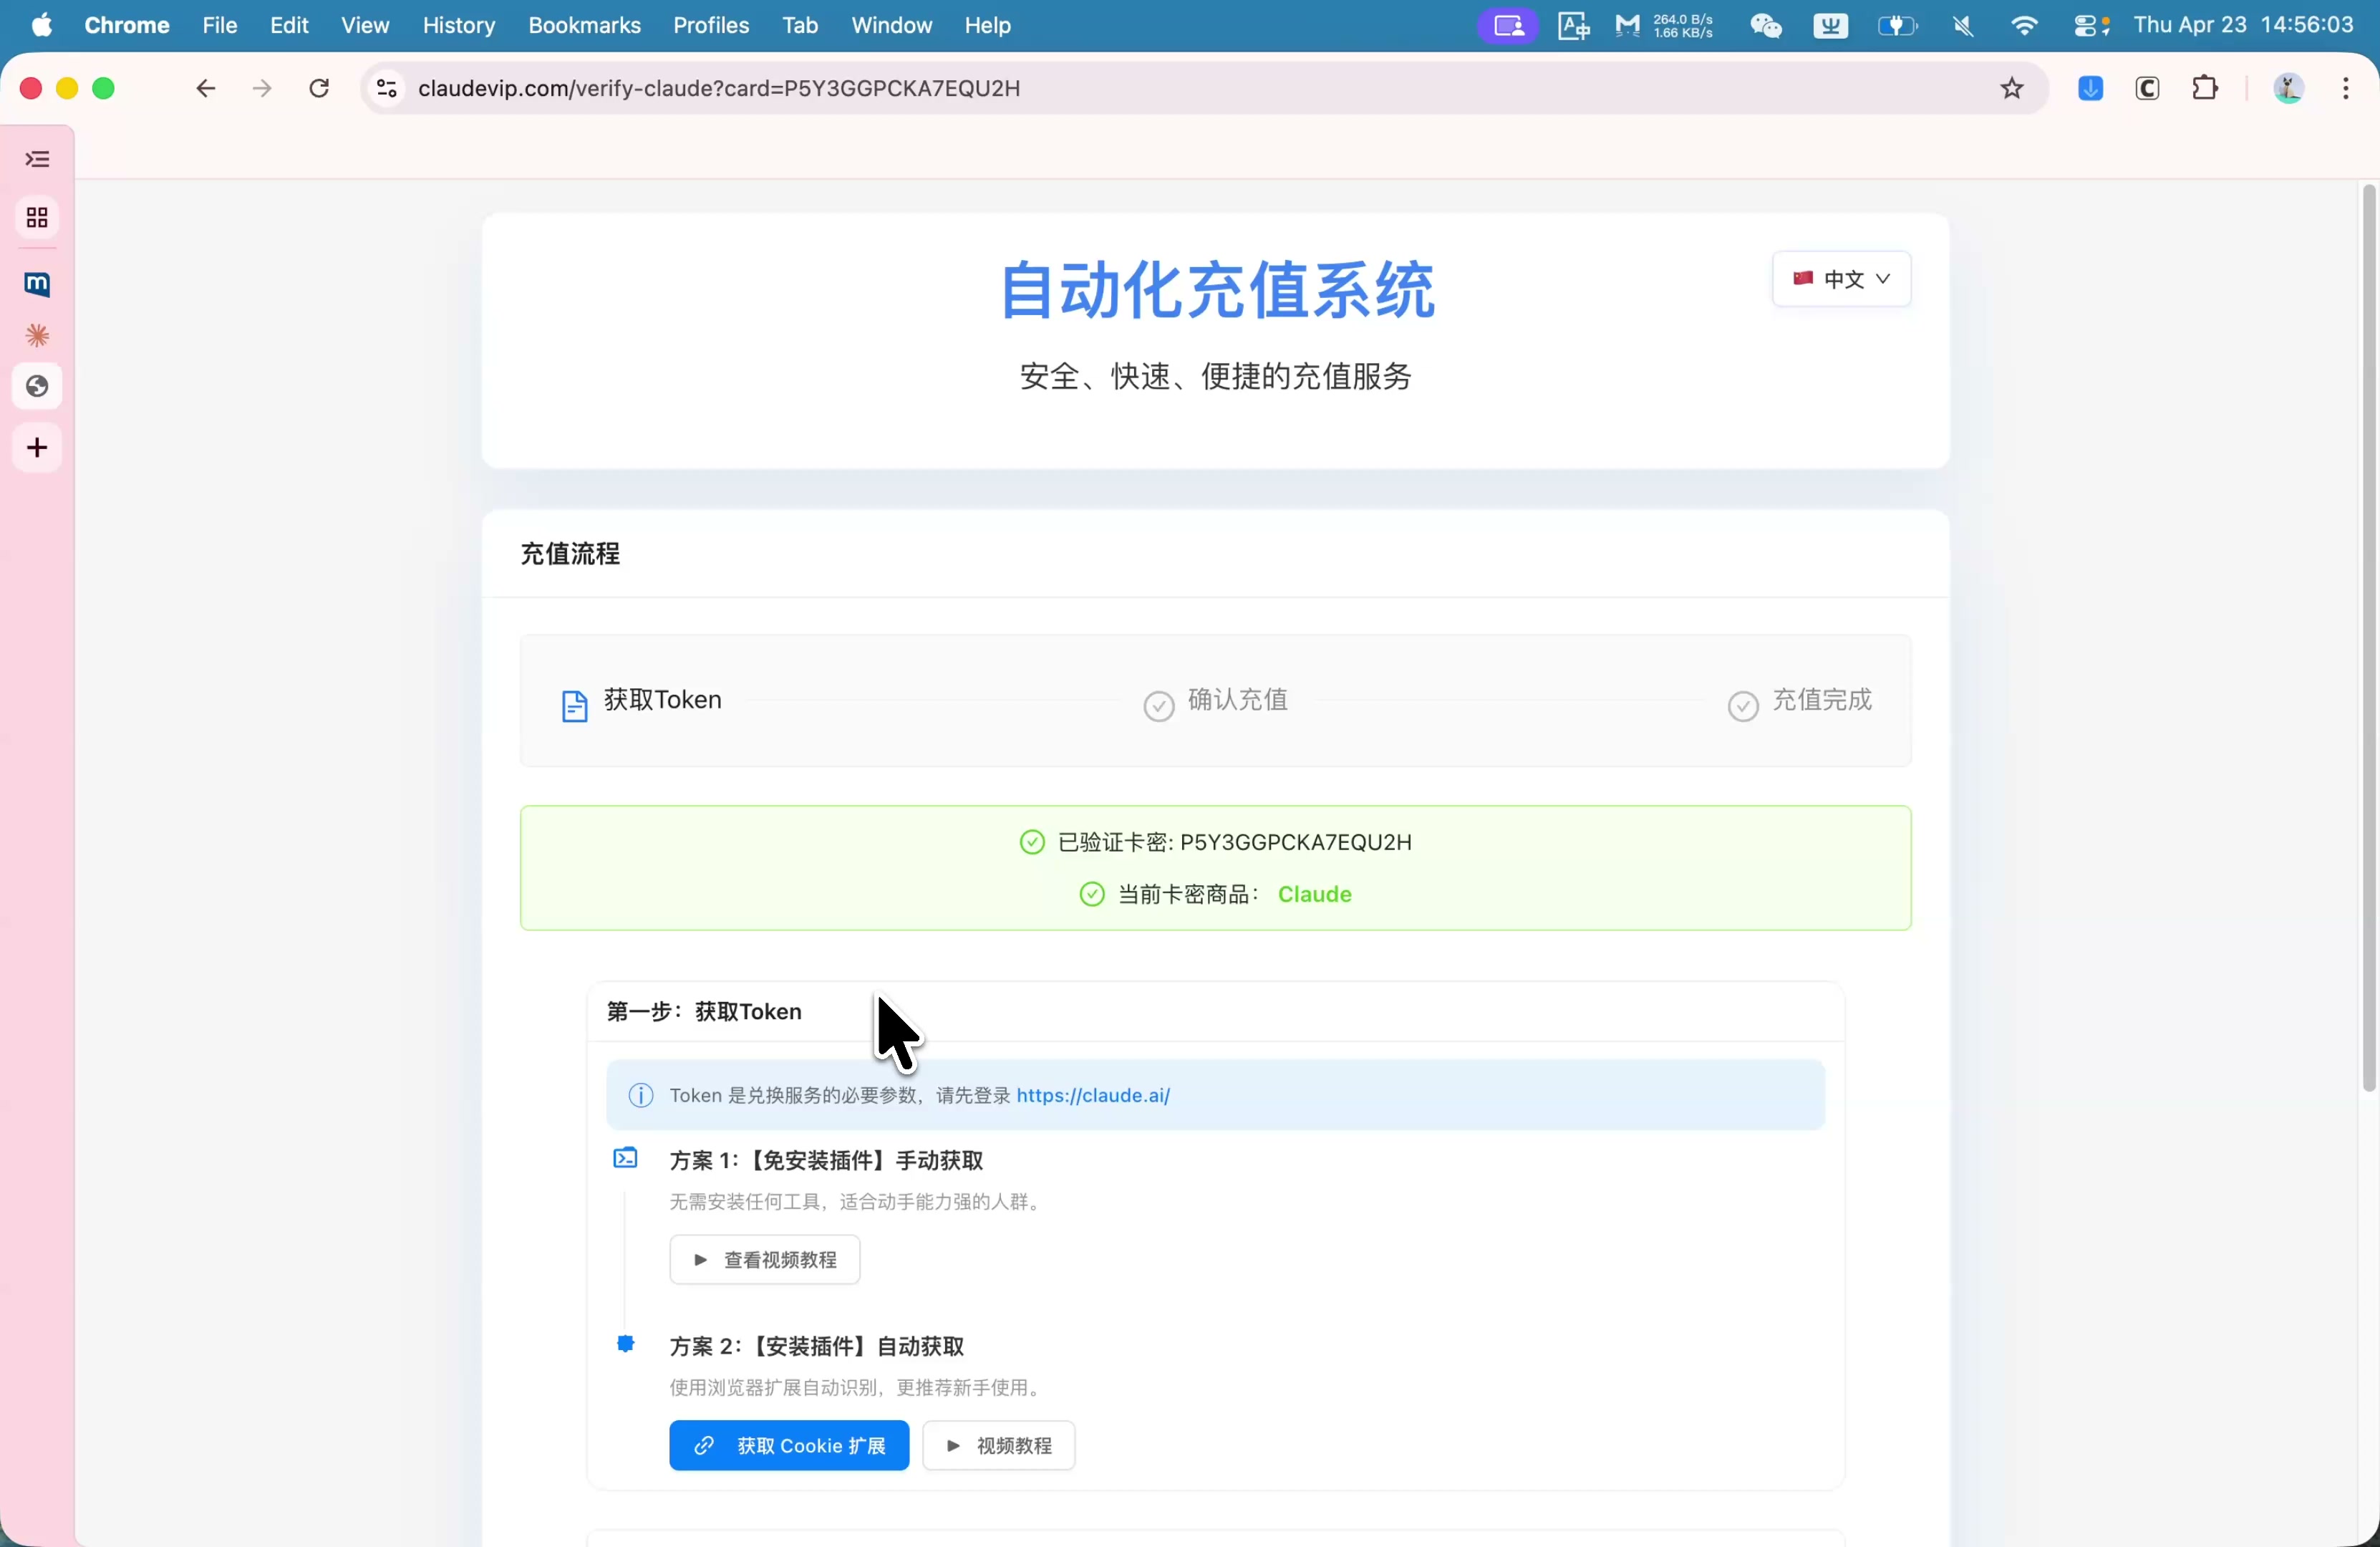Click the info icon in Token notice

pos(641,1095)
